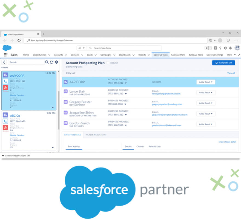Screen dimensions: 241x219
Task: Click the AAR CORP. card overdue timer icon
Action: click(5, 87)
